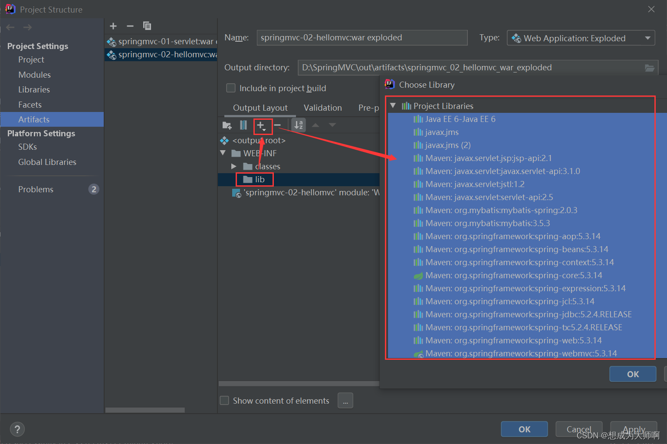
Task: Toggle sort elements by names and types
Action: [x=299, y=125]
